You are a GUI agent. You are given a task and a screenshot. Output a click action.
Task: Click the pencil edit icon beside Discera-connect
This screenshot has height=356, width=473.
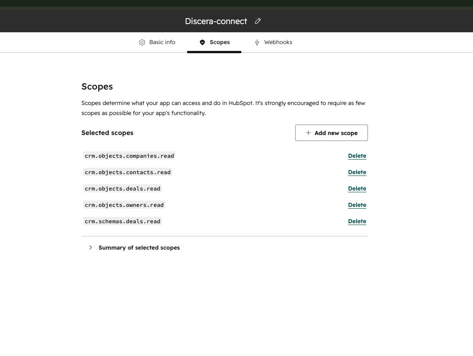pos(257,21)
